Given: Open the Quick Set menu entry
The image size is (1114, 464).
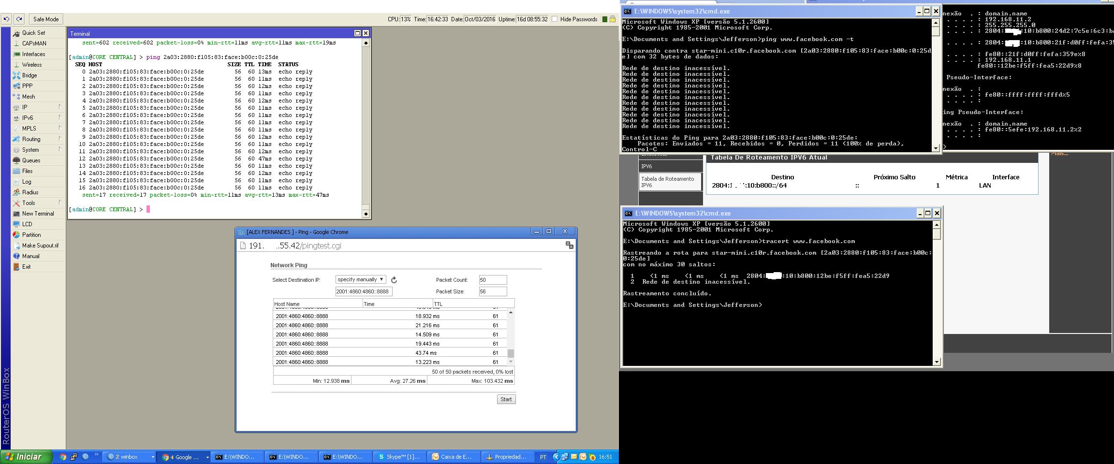Looking at the screenshot, I should [33, 33].
